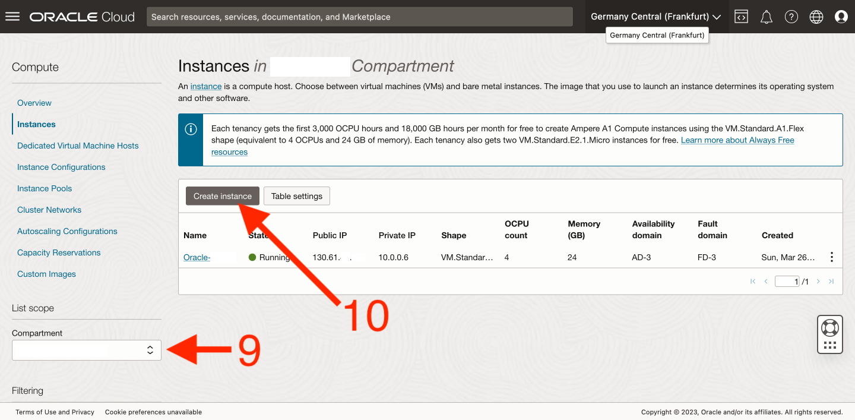Click the page number input field
This screenshot has height=420, width=855.
click(787, 282)
